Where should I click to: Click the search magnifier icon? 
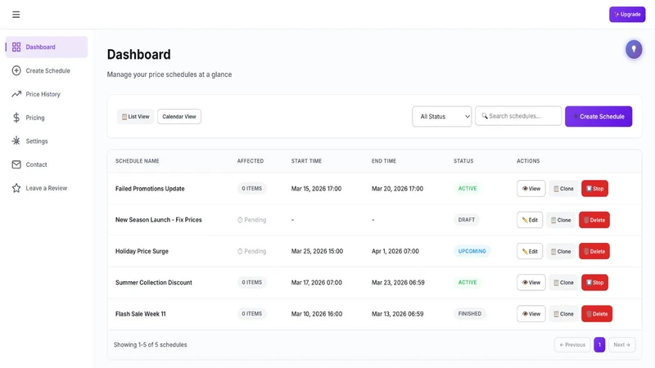(485, 116)
